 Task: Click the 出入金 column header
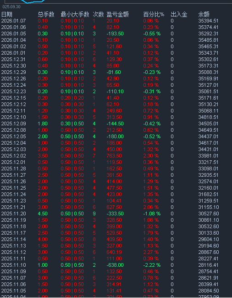(179, 14)
